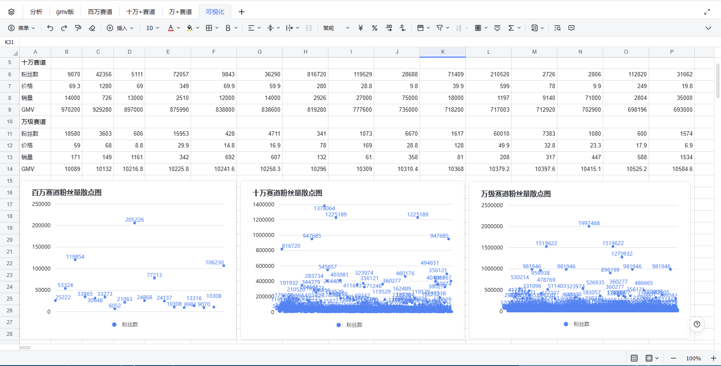Open the sheet layers list icon
721x366 pixels.
click(11, 12)
